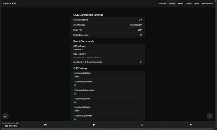Open the Lyrics tab

coord(197,3)
